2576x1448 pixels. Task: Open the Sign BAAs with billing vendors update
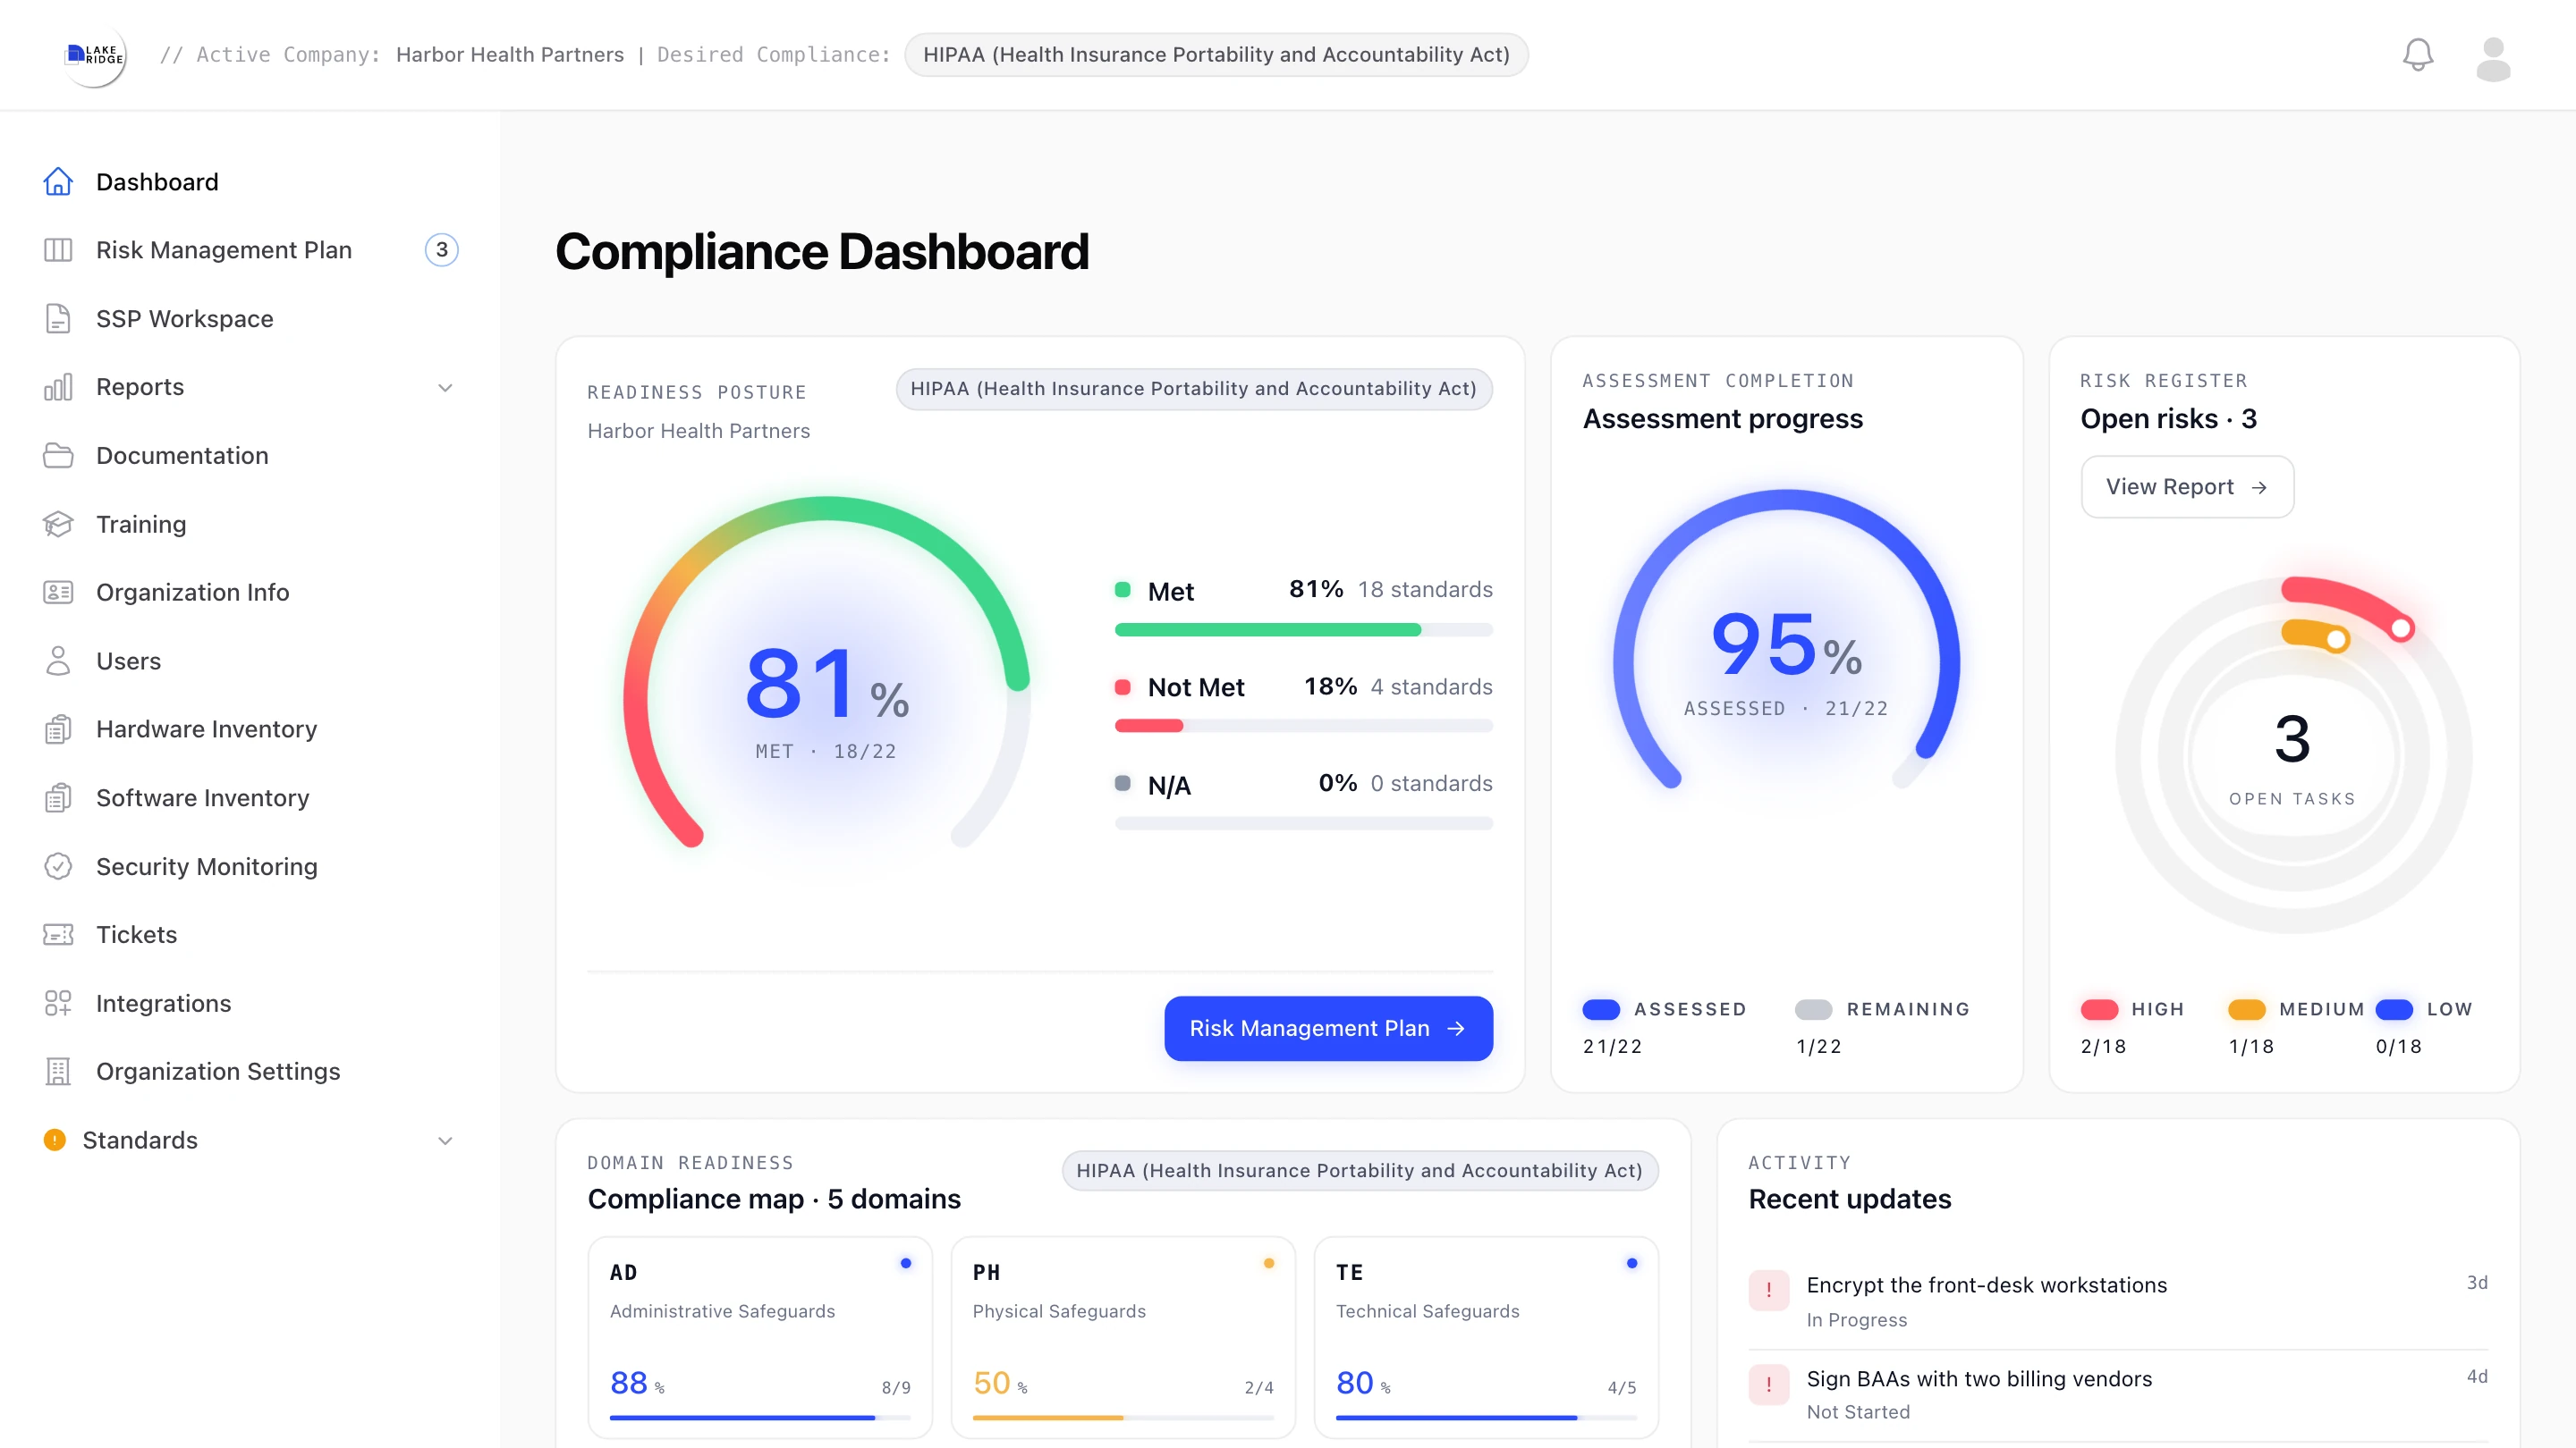point(2117,1394)
